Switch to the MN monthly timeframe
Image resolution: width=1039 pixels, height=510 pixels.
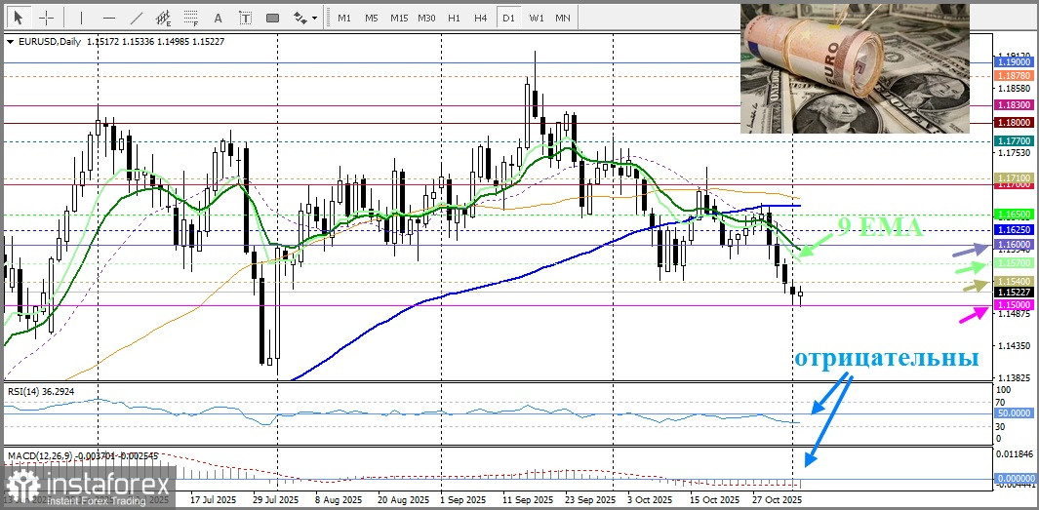[563, 18]
